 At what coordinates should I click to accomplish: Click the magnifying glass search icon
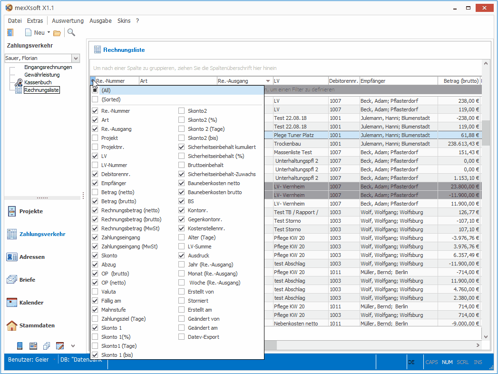(x=71, y=32)
